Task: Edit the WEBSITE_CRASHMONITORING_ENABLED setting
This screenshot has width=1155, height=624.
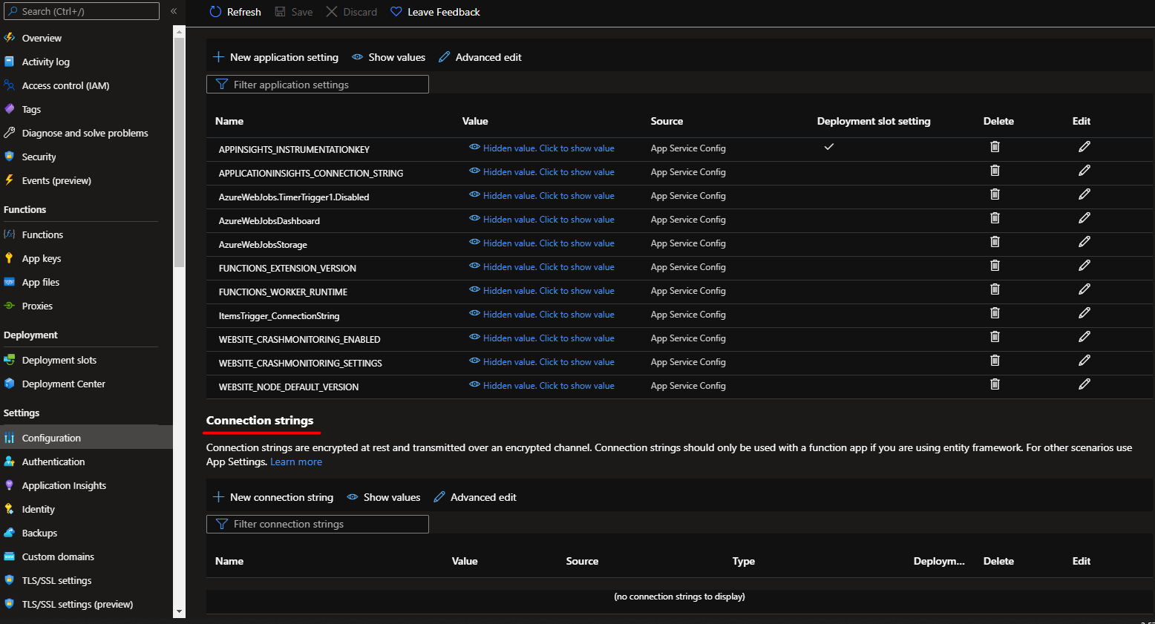Action: click(x=1084, y=337)
